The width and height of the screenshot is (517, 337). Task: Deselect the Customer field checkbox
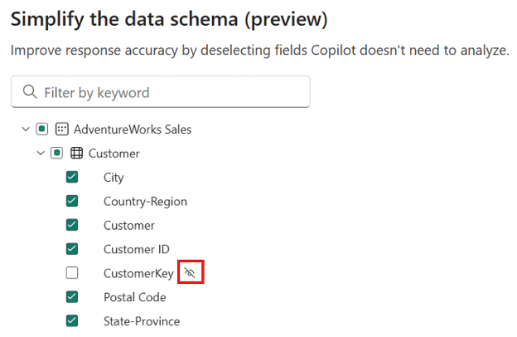(72, 225)
